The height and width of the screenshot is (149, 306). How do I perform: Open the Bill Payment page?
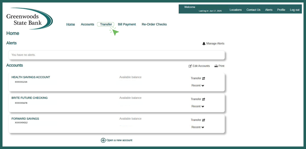pos(127,24)
